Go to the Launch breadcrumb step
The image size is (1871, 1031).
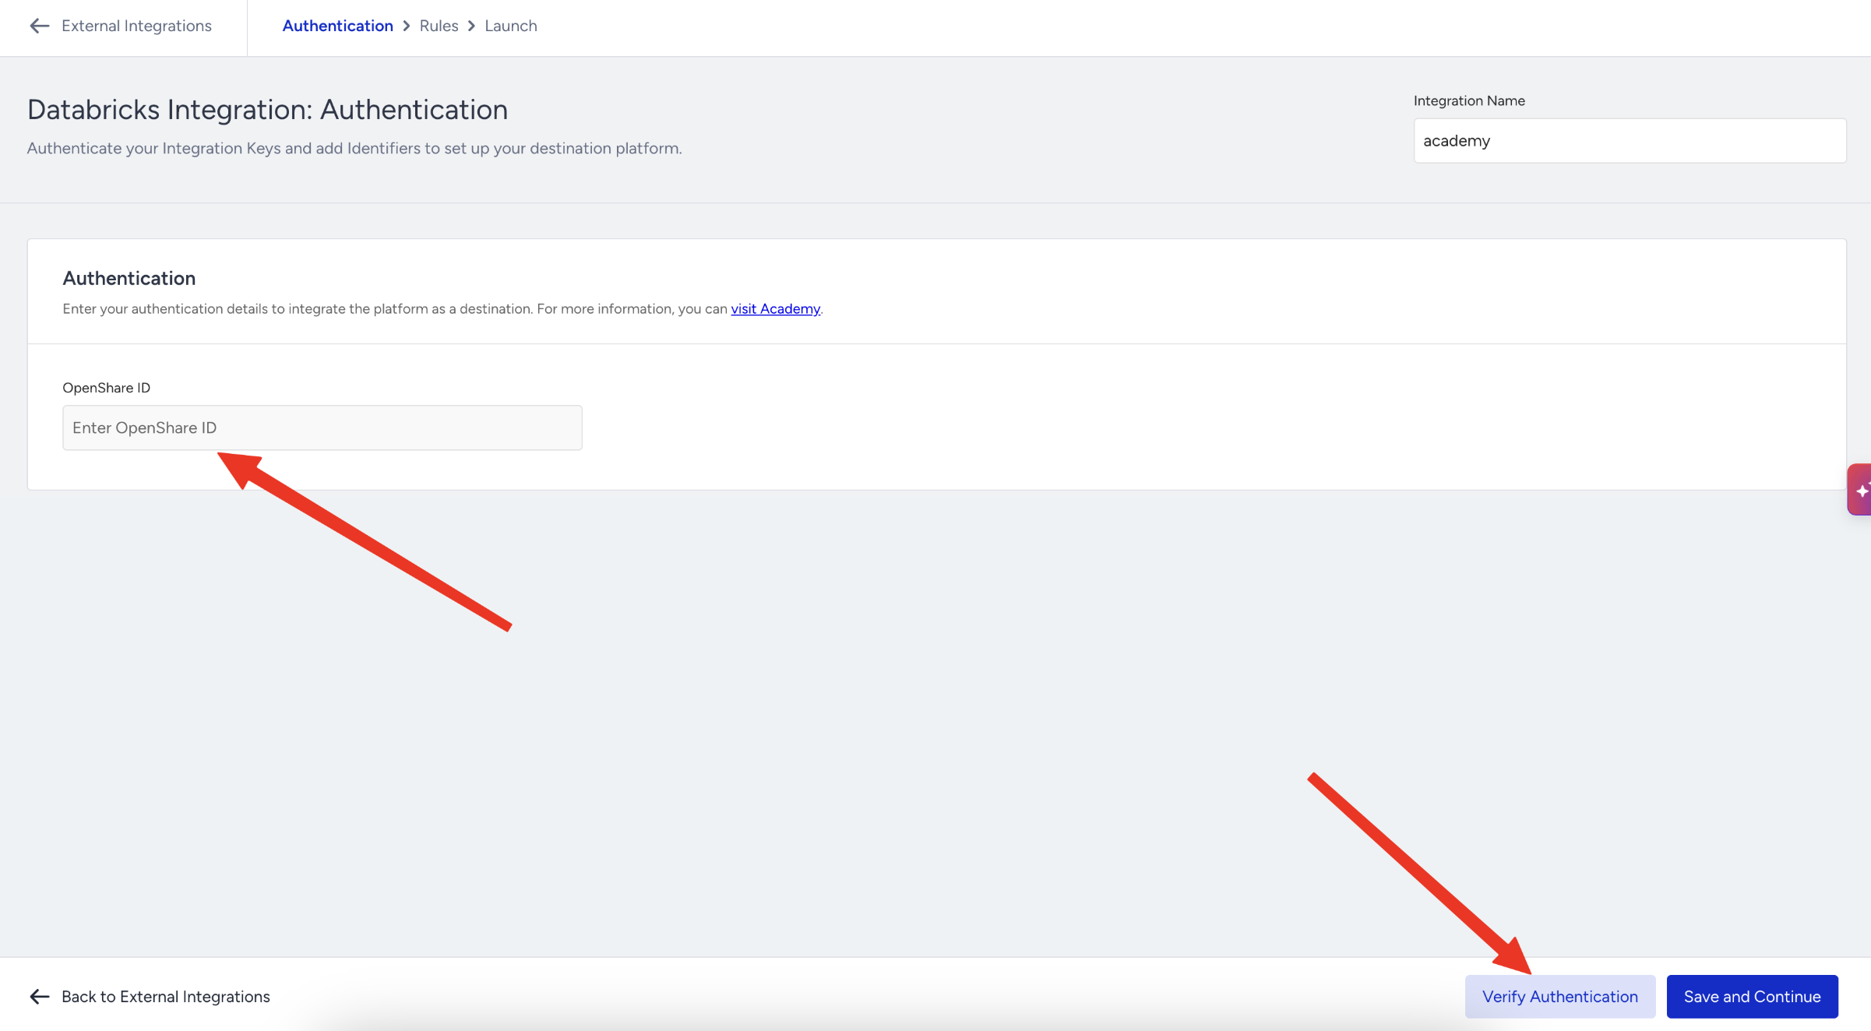(510, 26)
